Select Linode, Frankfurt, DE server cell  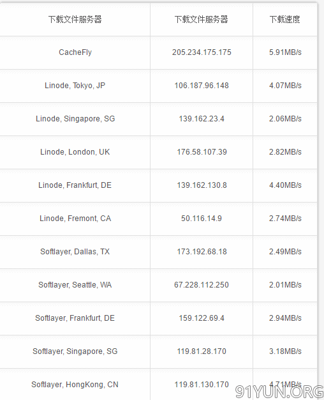point(75,185)
